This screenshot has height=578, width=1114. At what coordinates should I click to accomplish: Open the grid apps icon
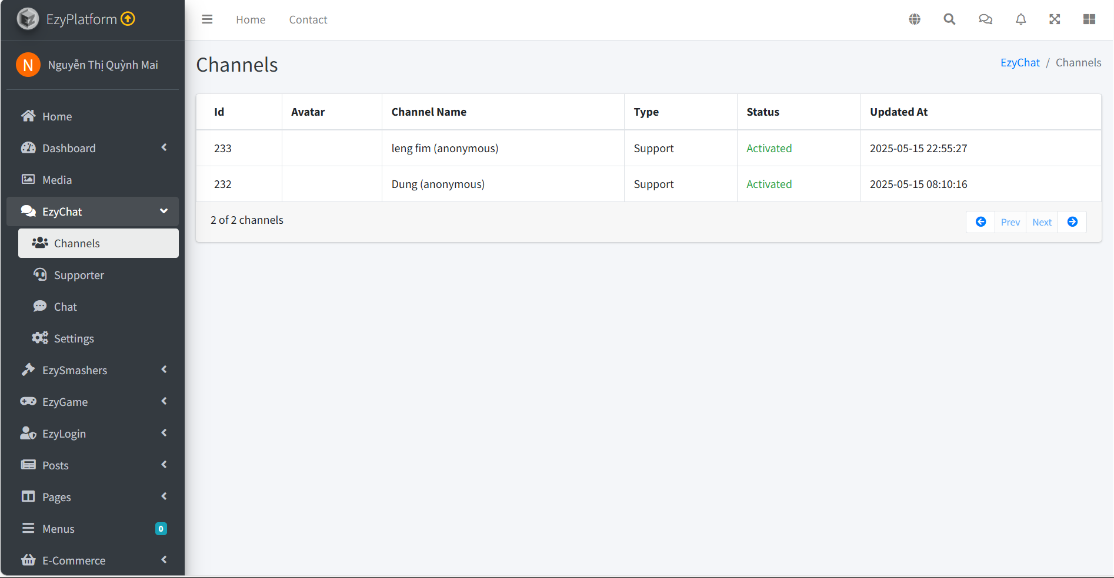(x=1089, y=19)
